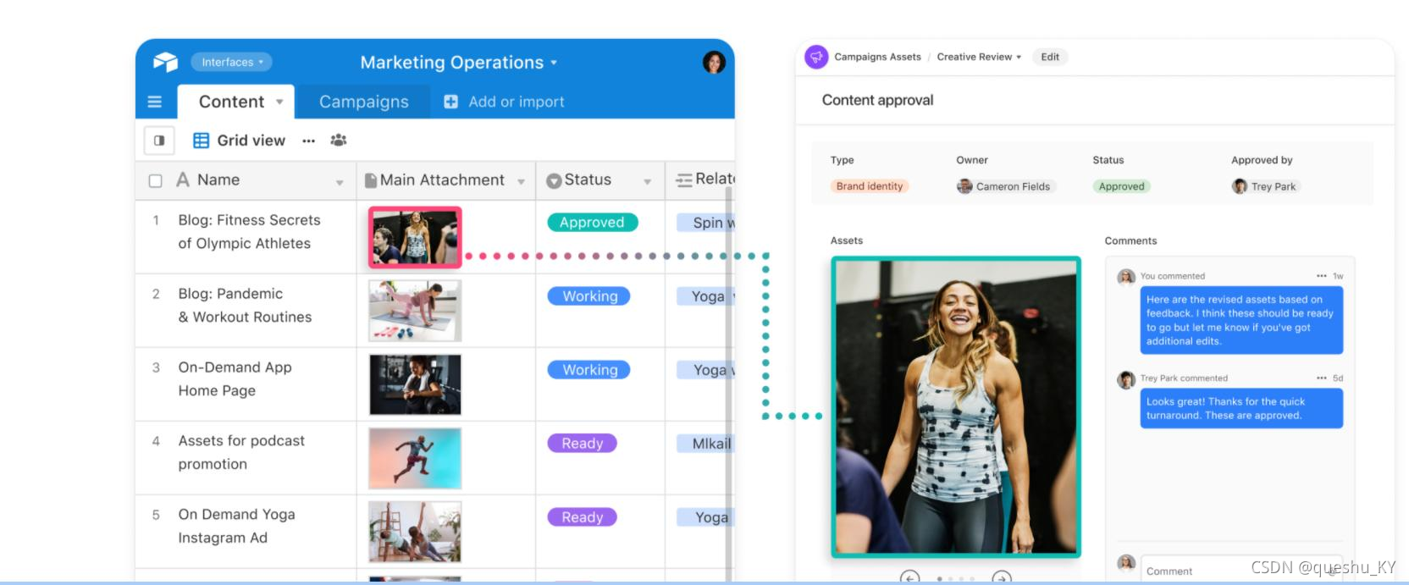This screenshot has height=585, width=1409.
Task: Open podcast promotion runner thumbnail
Action: tap(415, 458)
